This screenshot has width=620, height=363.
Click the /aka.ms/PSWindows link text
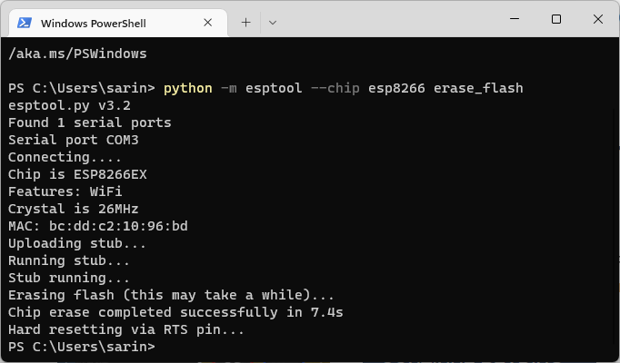pos(77,54)
